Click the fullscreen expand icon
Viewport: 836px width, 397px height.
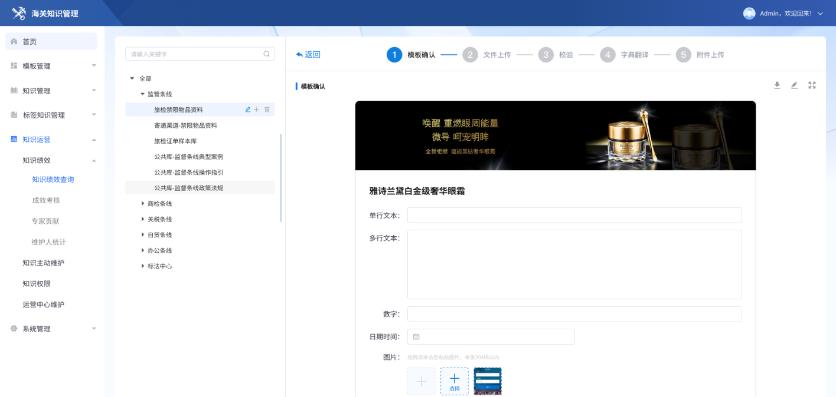pyautogui.click(x=812, y=85)
